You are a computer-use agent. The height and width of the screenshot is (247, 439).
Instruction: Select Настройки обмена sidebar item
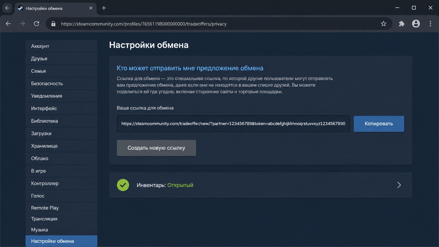tap(61, 241)
